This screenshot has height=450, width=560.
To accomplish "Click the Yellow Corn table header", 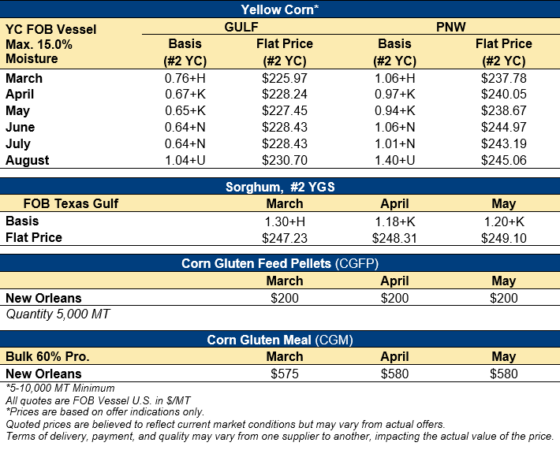I will click(x=280, y=9).
